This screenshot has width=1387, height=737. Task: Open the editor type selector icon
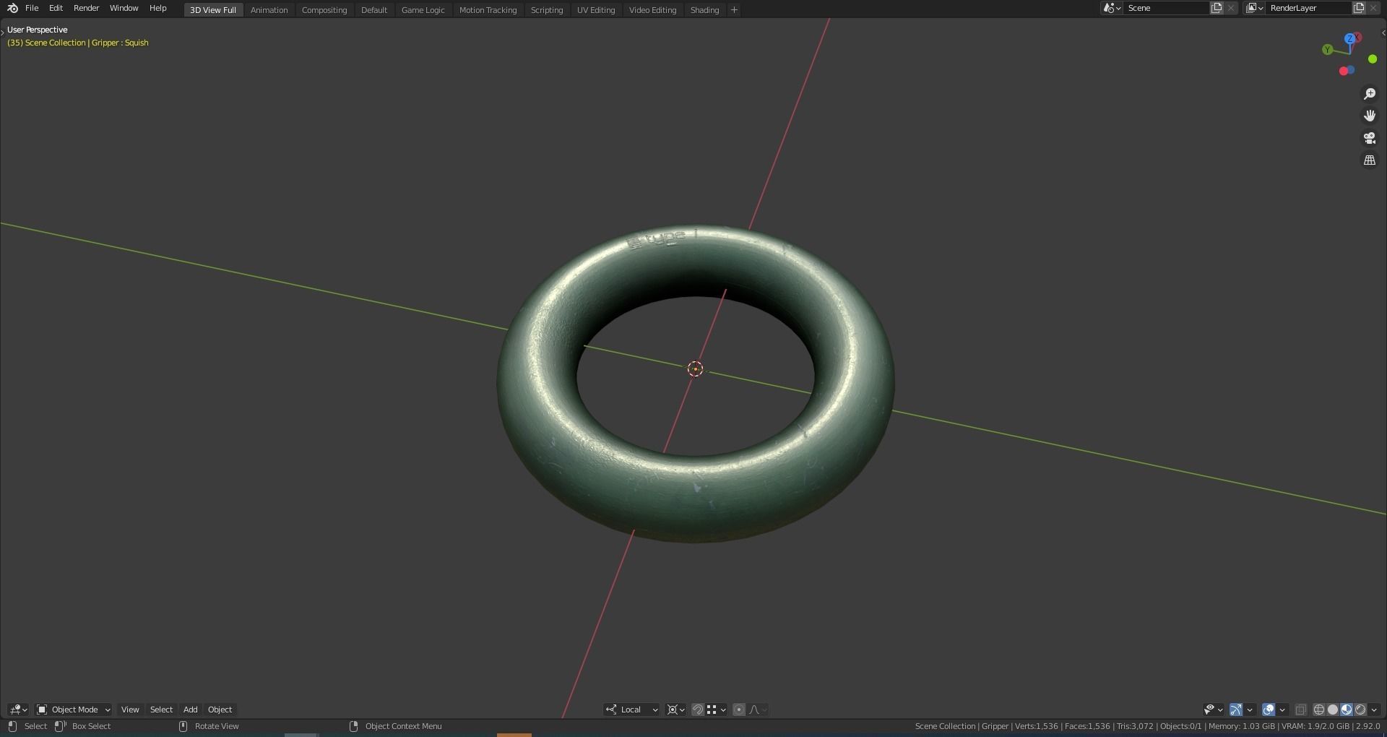coord(18,710)
